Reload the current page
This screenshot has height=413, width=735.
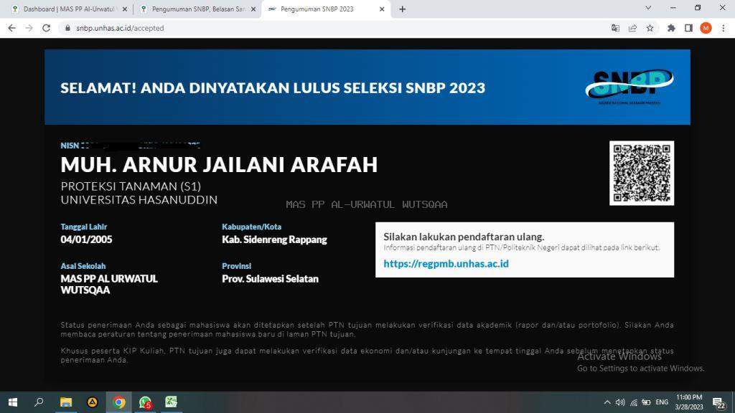pos(47,28)
